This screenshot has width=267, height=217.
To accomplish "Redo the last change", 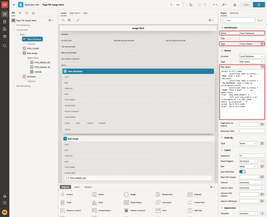I will point(205,5).
